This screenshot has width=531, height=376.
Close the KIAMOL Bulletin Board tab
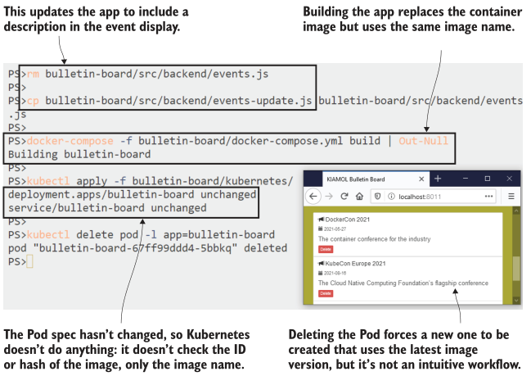[x=421, y=178]
